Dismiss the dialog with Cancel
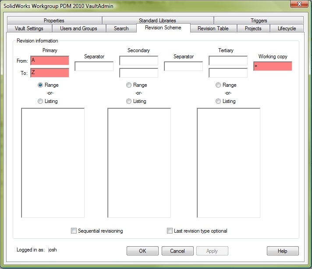 click(x=177, y=251)
